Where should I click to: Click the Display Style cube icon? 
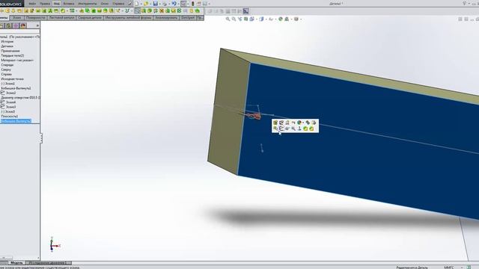coord(261,19)
